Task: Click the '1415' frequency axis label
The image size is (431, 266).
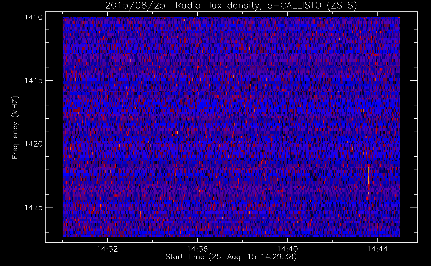Action: 33,81
